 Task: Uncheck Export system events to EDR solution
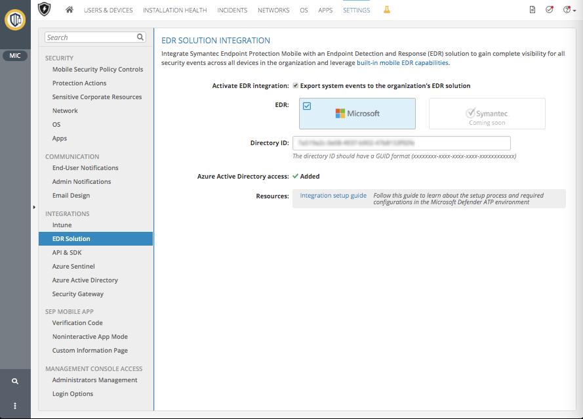[296, 85]
